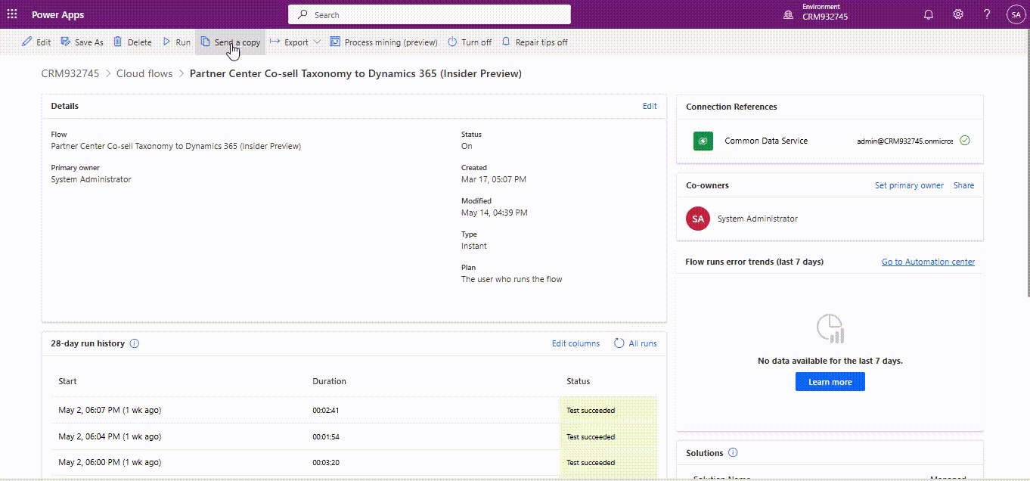Open the settings gear icon
1030x481 pixels.
pyautogui.click(x=958, y=14)
